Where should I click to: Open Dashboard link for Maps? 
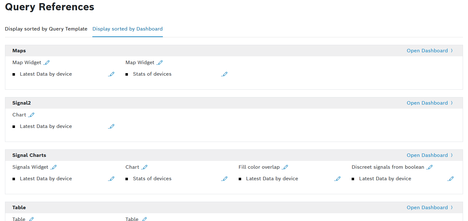[429, 51]
